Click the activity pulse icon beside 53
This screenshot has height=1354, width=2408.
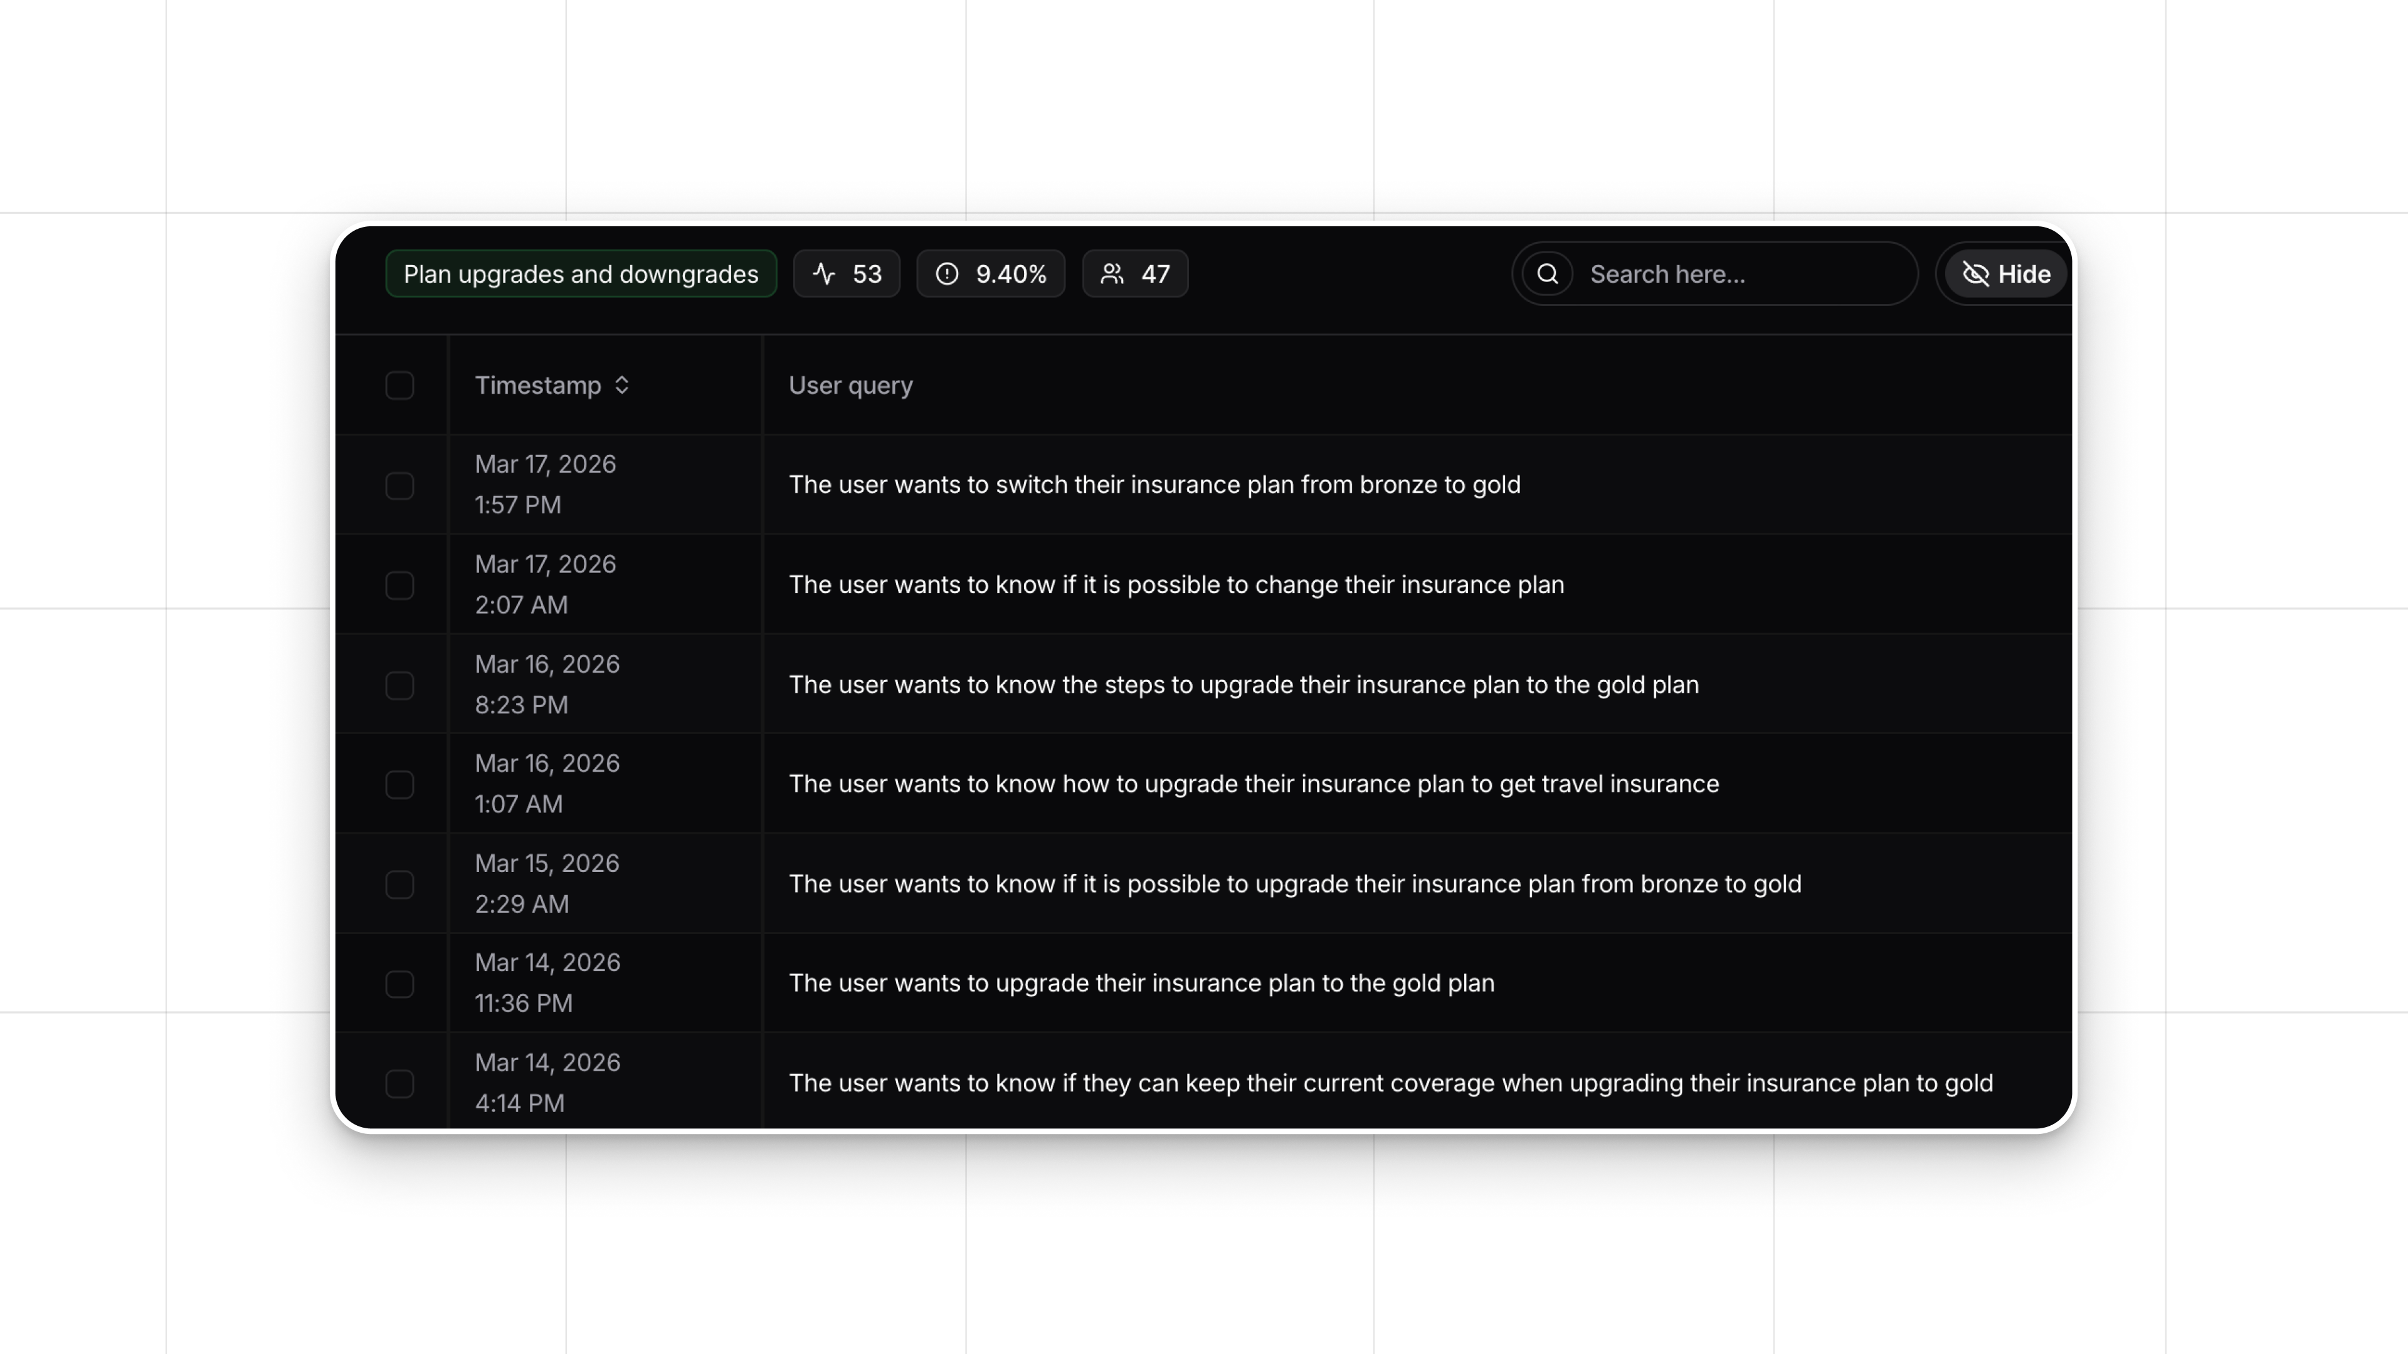click(x=823, y=274)
